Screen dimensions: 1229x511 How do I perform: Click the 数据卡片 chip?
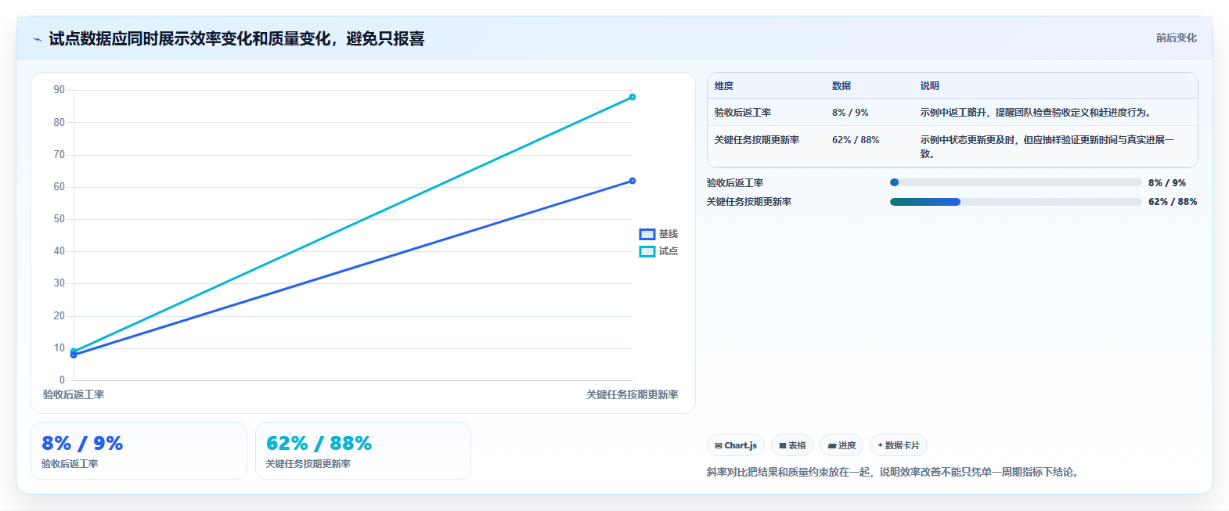click(899, 445)
